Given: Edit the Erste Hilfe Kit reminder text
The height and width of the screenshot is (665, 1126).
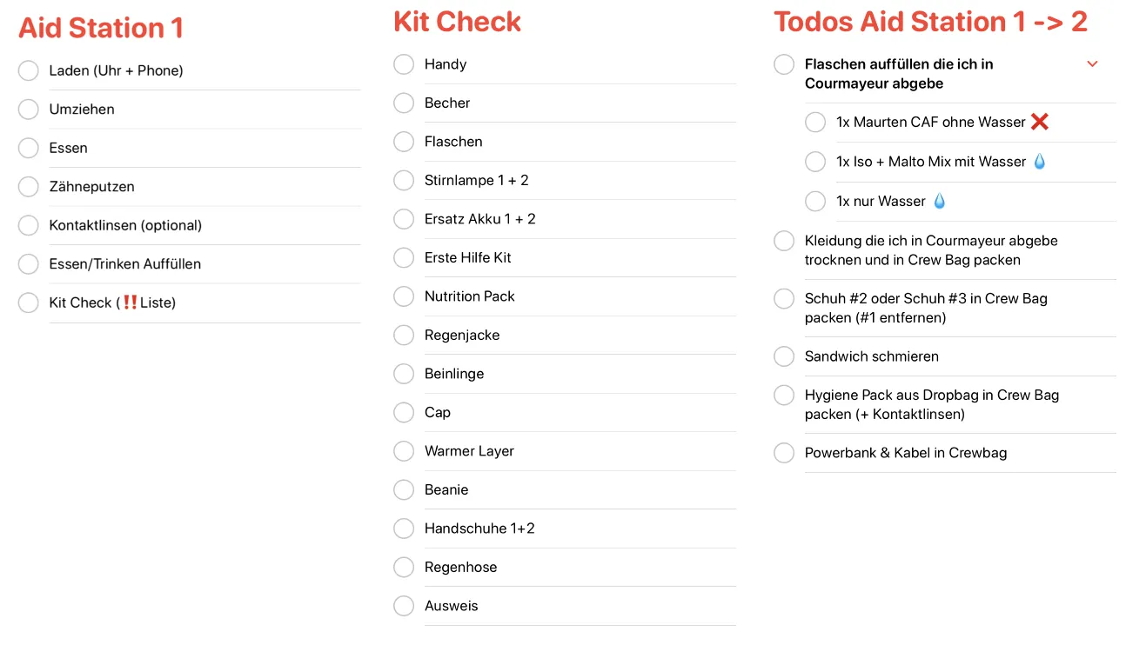Looking at the screenshot, I should (468, 257).
